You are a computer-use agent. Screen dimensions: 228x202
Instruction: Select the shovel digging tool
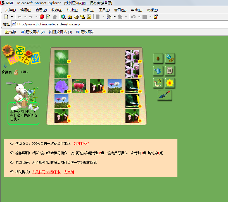pos(165,95)
